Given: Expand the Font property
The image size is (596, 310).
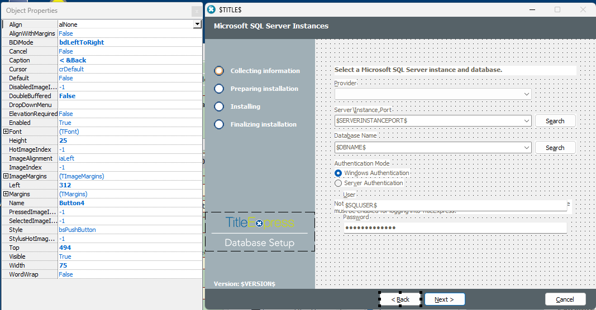Looking at the screenshot, I should click(6, 131).
